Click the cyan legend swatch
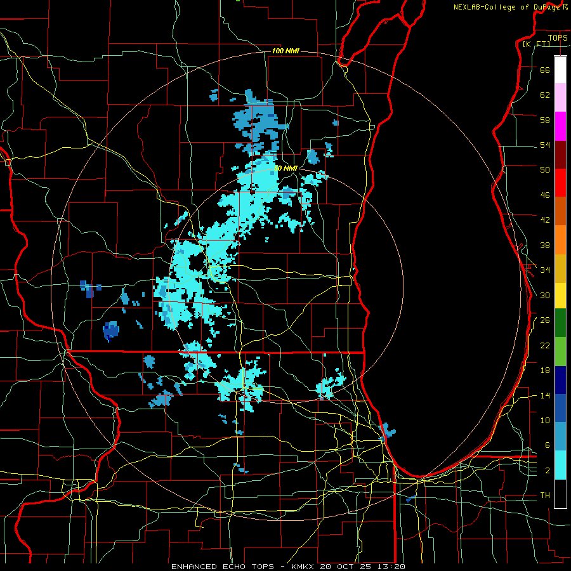 click(x=560, y=465)
